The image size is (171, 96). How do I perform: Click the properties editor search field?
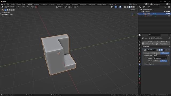(x=154, y=35)
